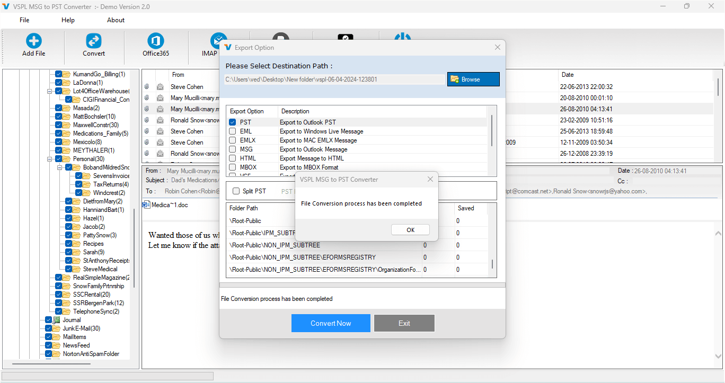This screenshot has height=383, width=725.
Task: Click the envelope icon on the 12-11-2009 Steve Cohen row
Action: [160, 142]
